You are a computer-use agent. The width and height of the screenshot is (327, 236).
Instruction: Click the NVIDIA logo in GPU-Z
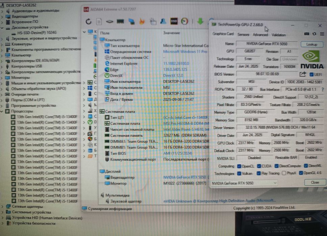click(312, 60)
